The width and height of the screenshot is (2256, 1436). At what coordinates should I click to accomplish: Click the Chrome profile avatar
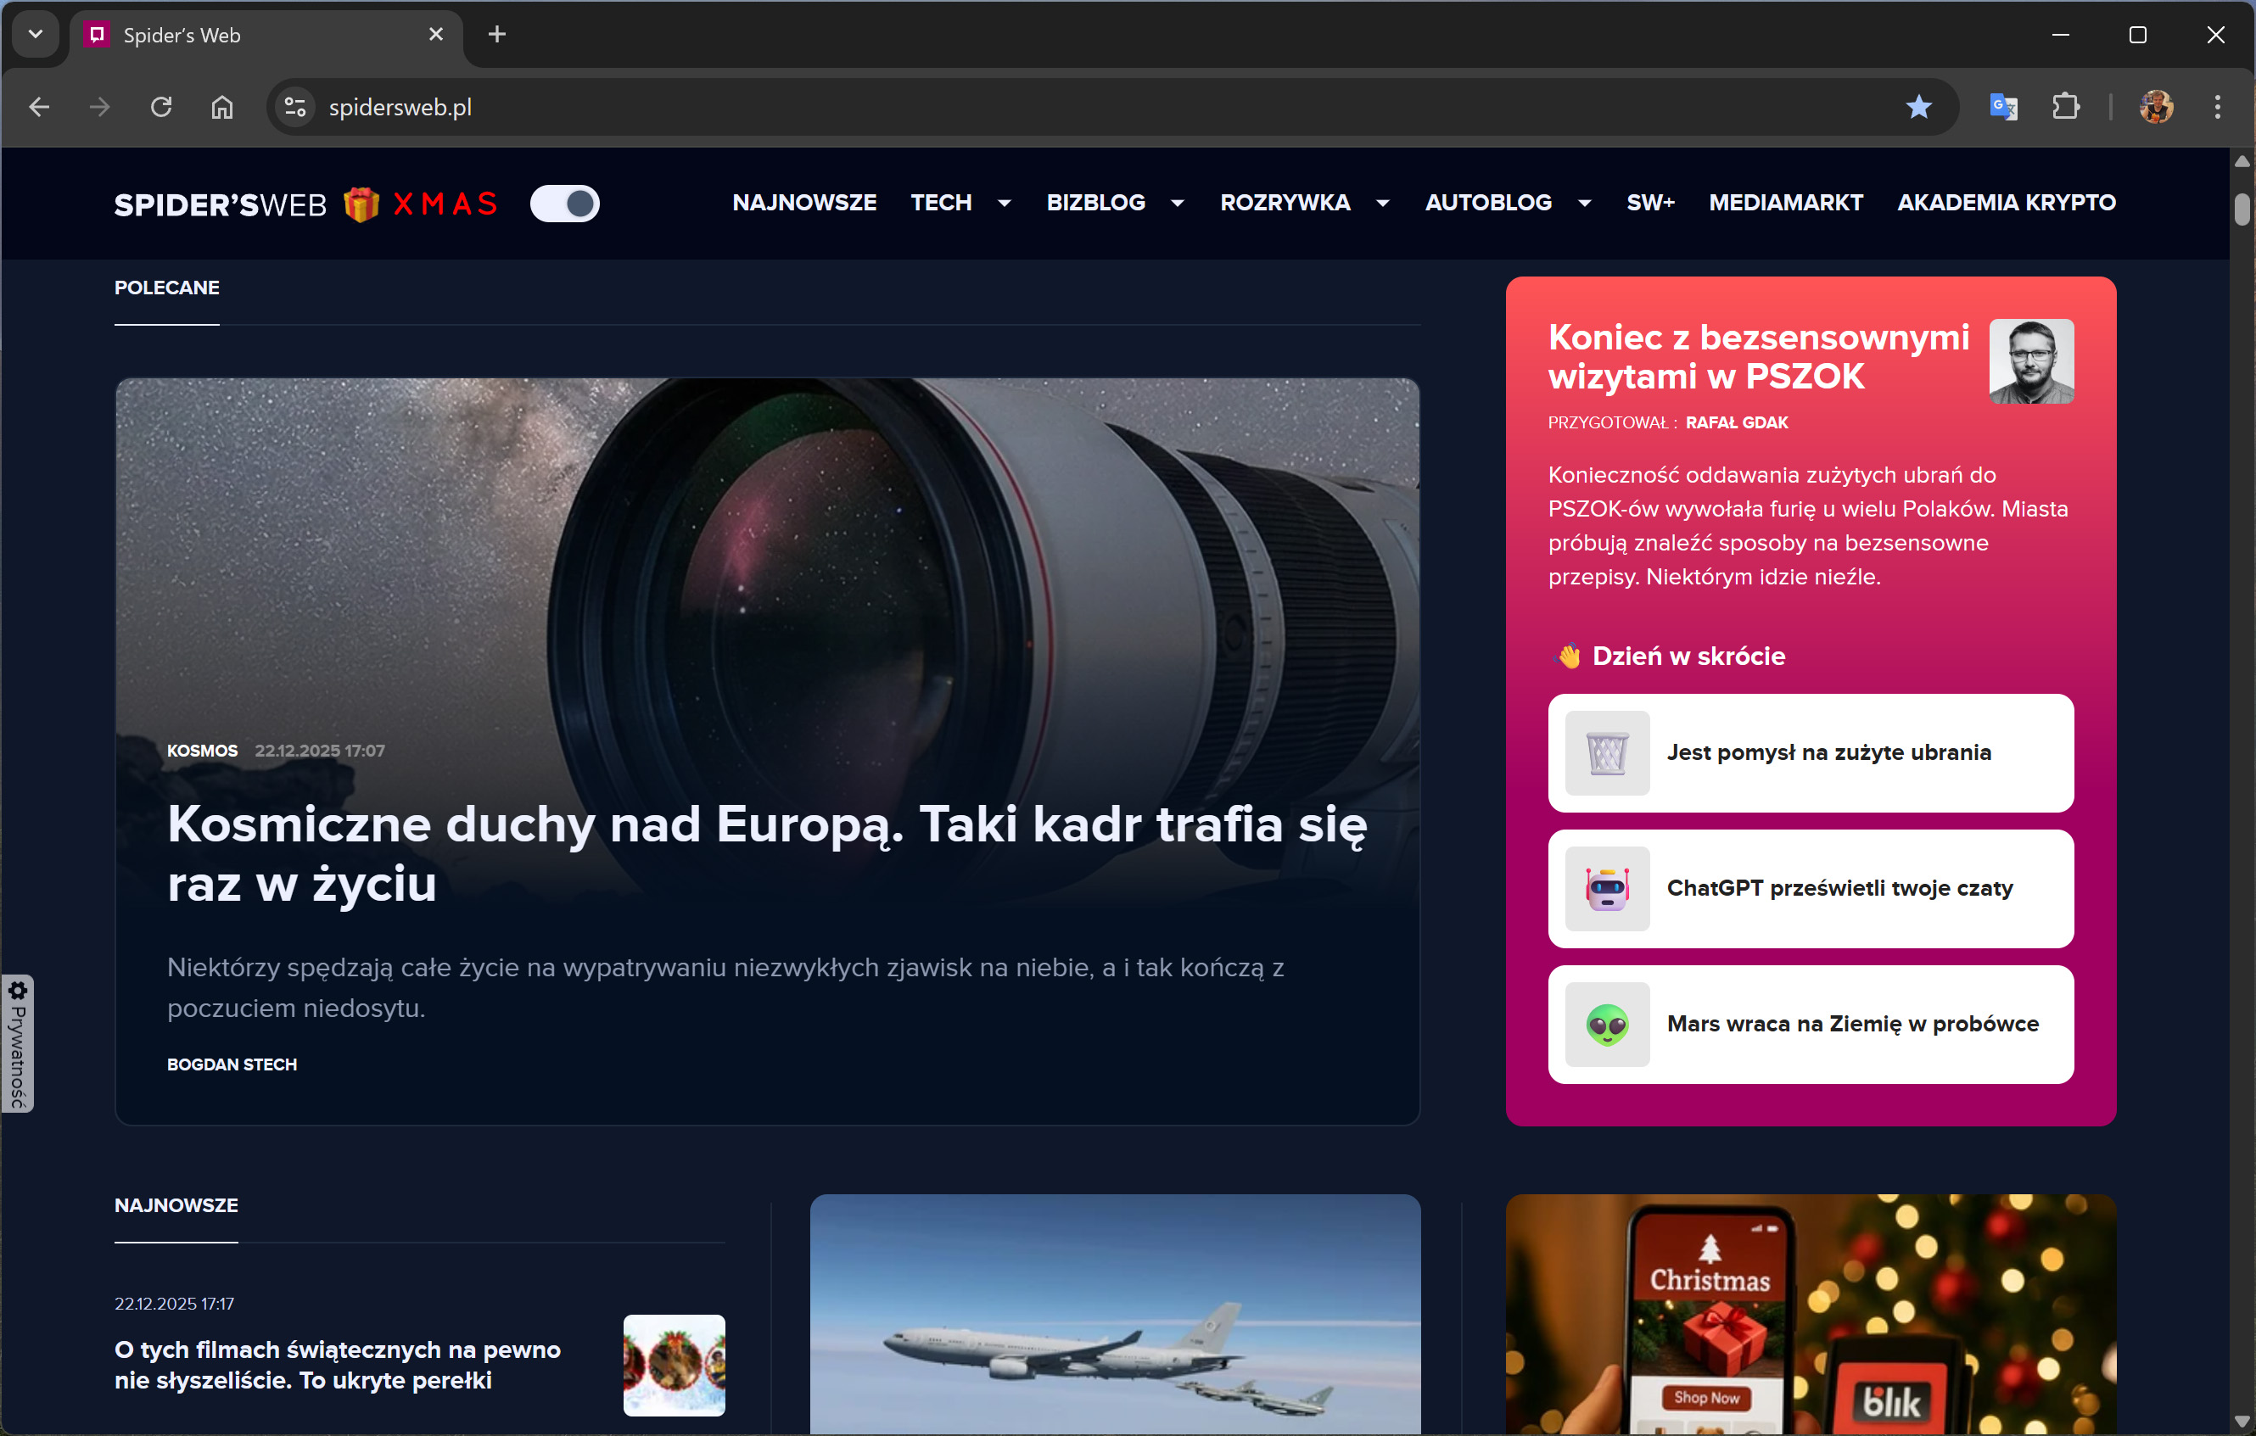[2156, 107]
